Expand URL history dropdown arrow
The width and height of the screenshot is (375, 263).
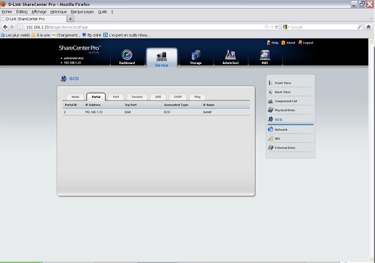pos(272,28)
